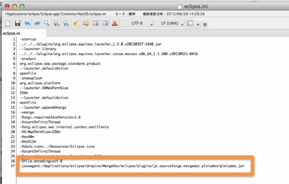This screenshot has height=184, width=289.
Task: Click the last-modified timestamp 2013/08/28 14:28:38
Action: click(185, 14)
